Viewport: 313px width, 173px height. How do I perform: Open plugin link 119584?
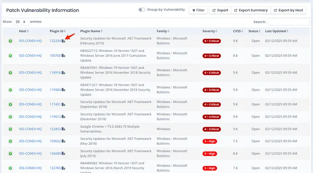point(55,90)
